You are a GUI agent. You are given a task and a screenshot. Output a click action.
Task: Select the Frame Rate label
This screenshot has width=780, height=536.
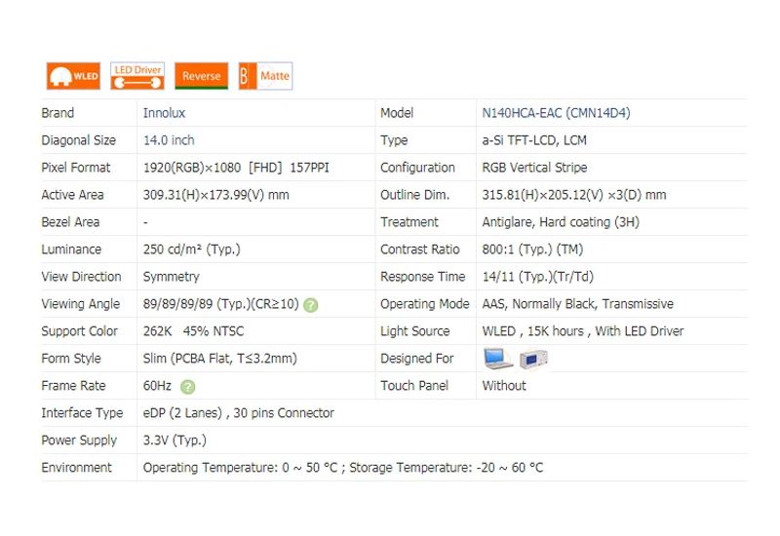[x=73, y=386]
